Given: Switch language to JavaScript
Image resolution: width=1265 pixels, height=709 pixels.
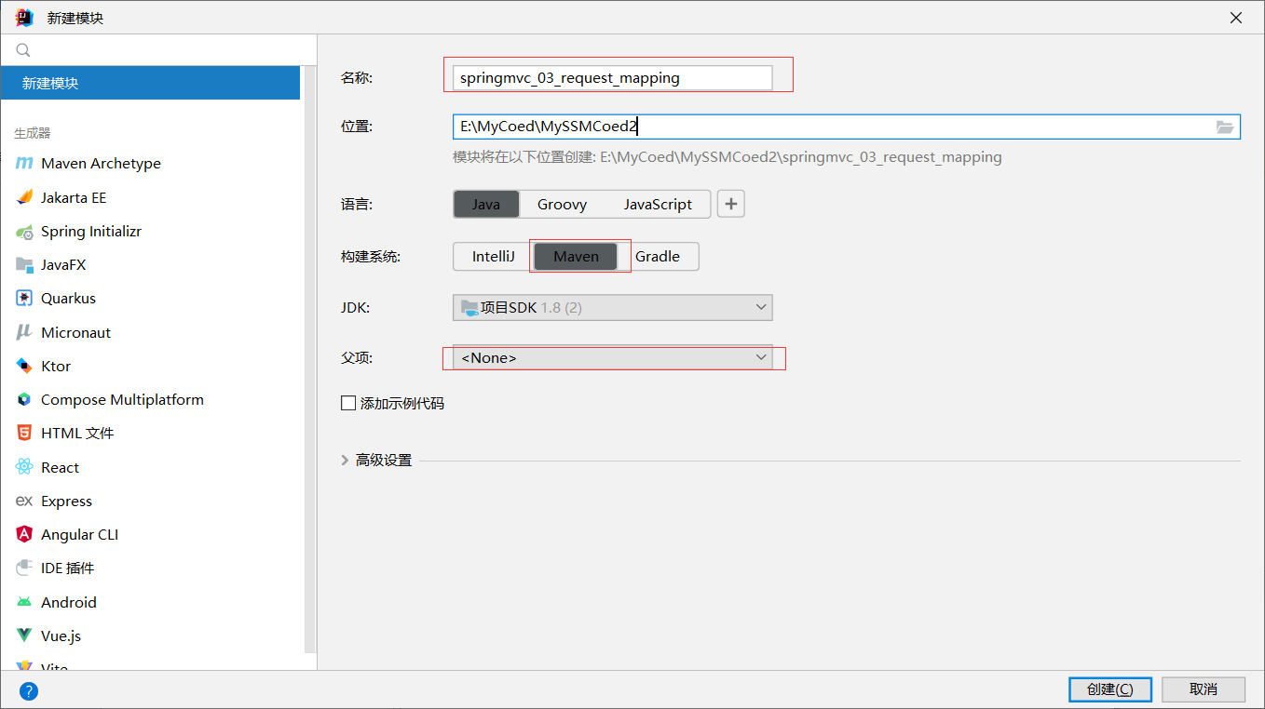Looking at the screenshot, I should click(658, 205).
